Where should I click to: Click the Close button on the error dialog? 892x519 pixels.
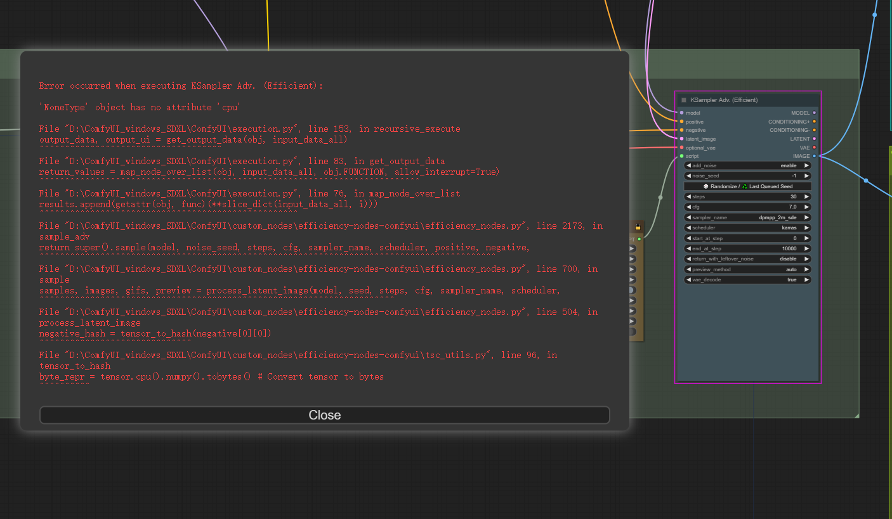click(324, 415)
